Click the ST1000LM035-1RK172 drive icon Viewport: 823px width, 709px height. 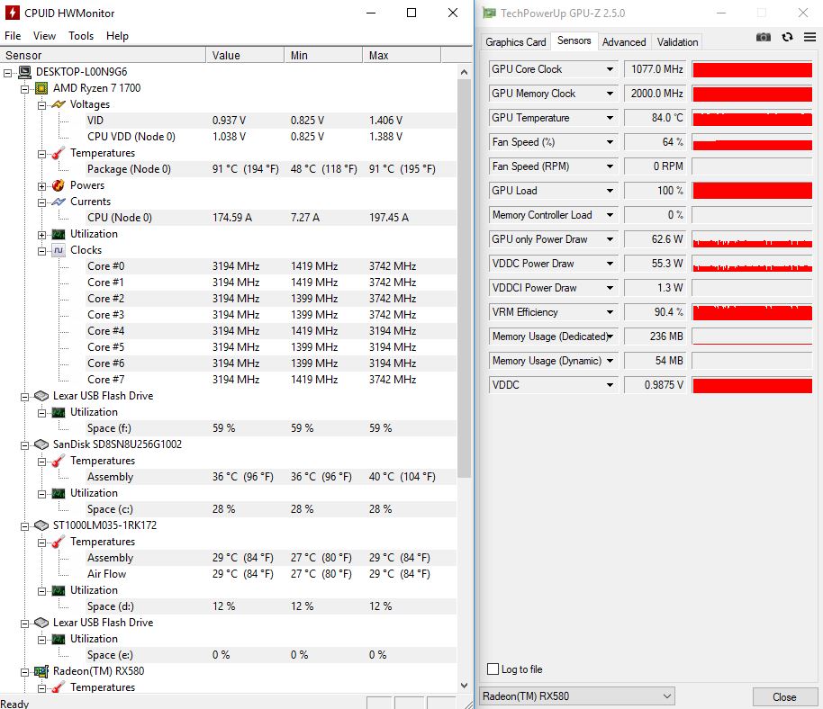(41, 525)
